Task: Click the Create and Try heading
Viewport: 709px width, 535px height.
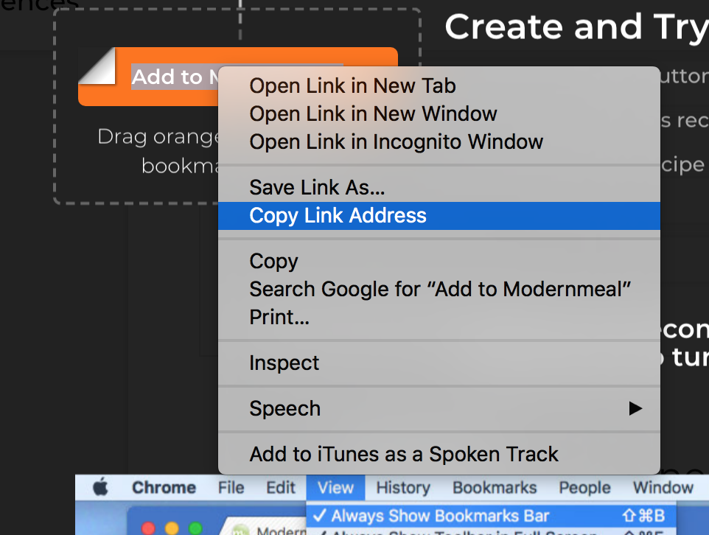Action: click(x=576, y=27)
